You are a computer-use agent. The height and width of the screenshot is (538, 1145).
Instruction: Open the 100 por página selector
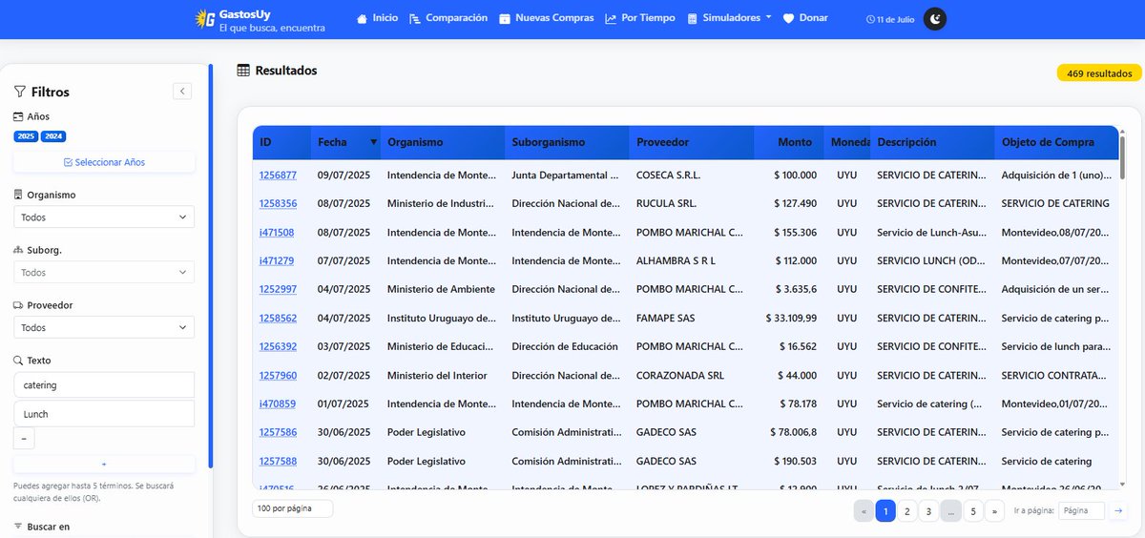(292, 508)
